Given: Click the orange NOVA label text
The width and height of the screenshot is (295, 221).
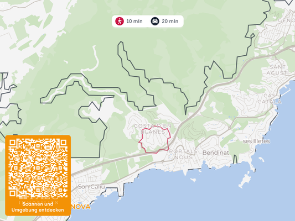Looking at the screenshot, I should click(x=81, y=207).
